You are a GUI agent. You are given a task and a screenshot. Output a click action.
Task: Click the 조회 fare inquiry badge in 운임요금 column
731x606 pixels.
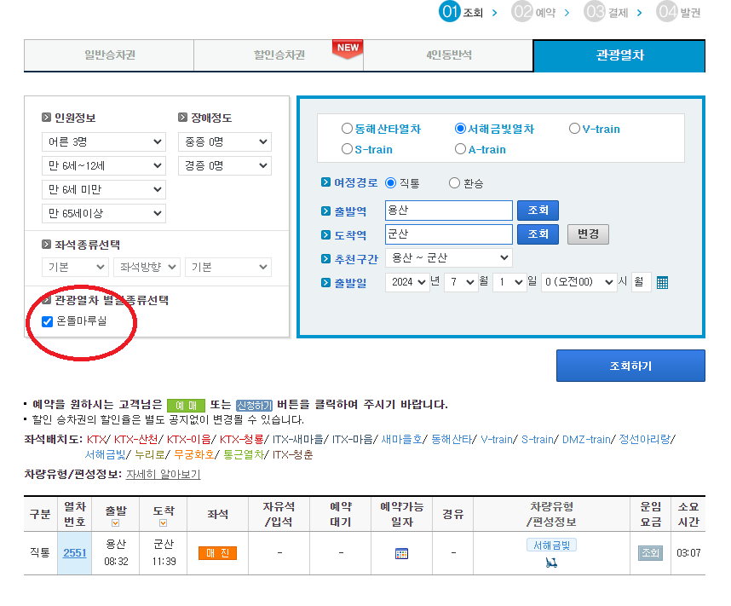tap(650, 552)
